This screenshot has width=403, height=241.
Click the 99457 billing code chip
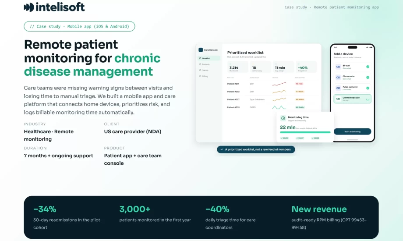[300, 138]
